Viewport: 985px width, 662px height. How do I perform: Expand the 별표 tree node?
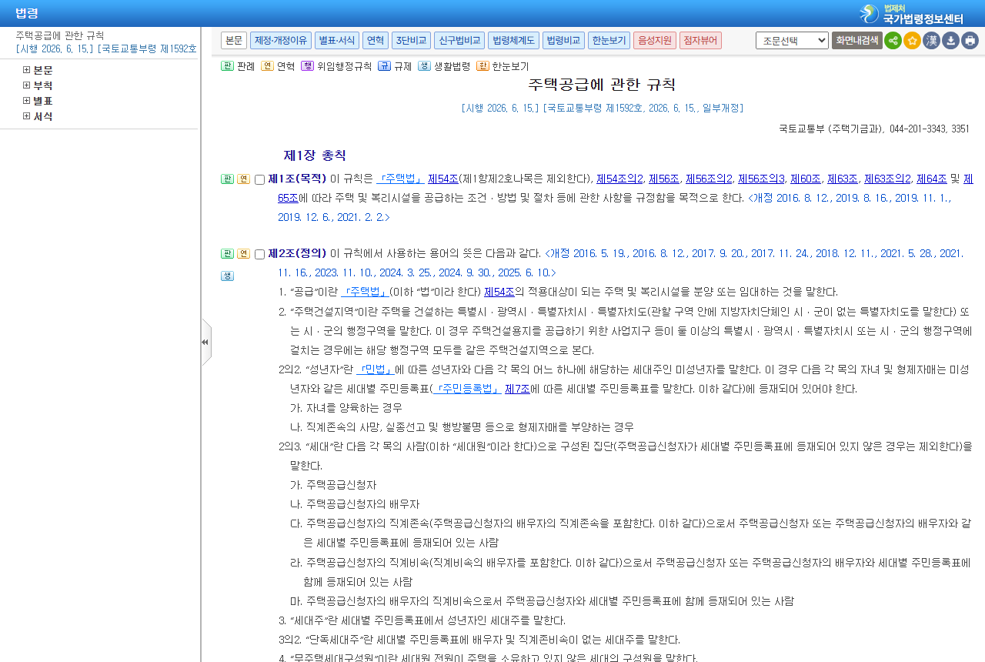tap(27, 101)
